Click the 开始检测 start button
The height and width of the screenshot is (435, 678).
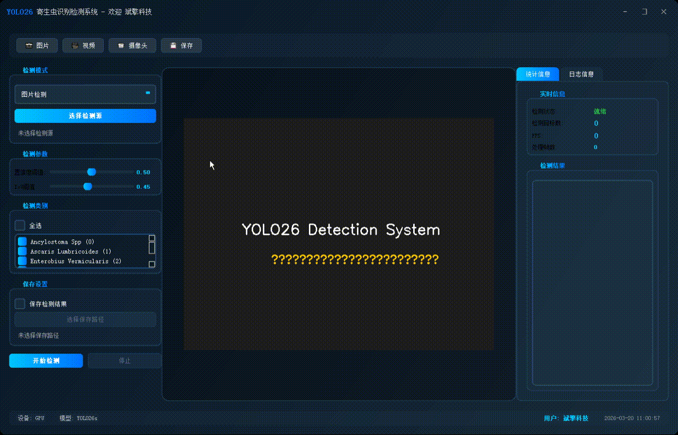46,360
